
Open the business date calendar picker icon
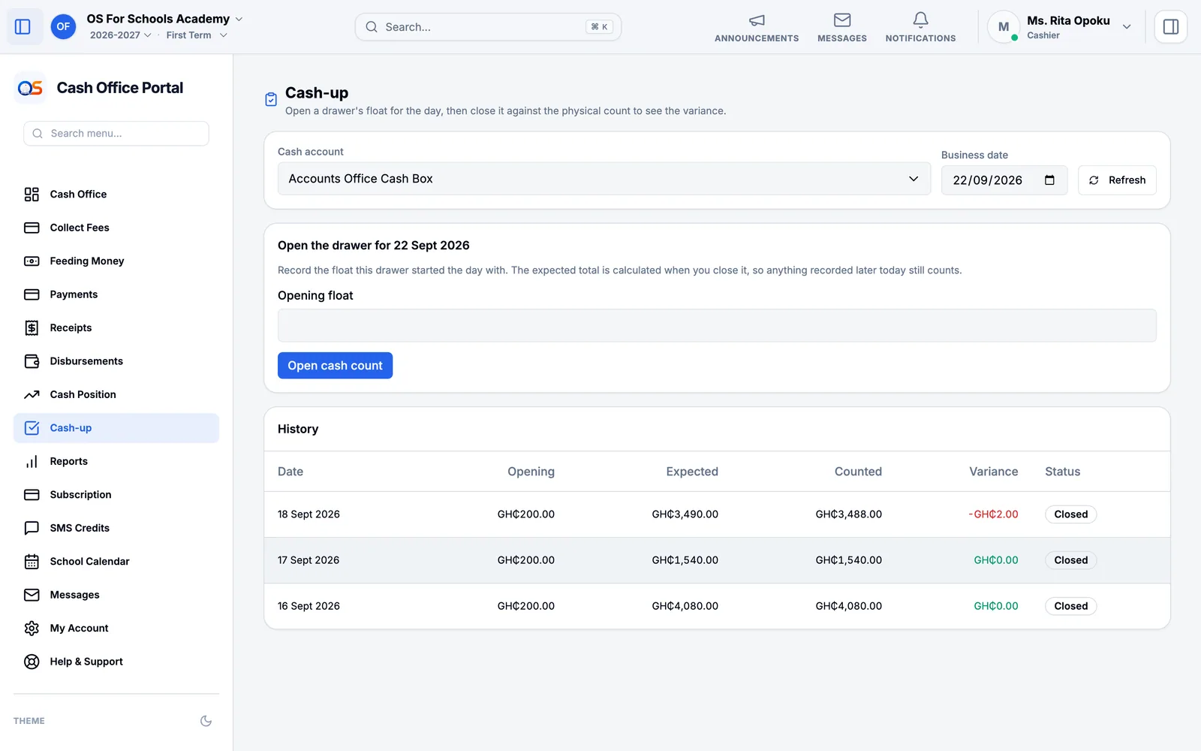[1049, 180]
